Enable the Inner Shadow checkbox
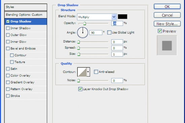Viewport: 185px width, 123px height. click(8, 28)
